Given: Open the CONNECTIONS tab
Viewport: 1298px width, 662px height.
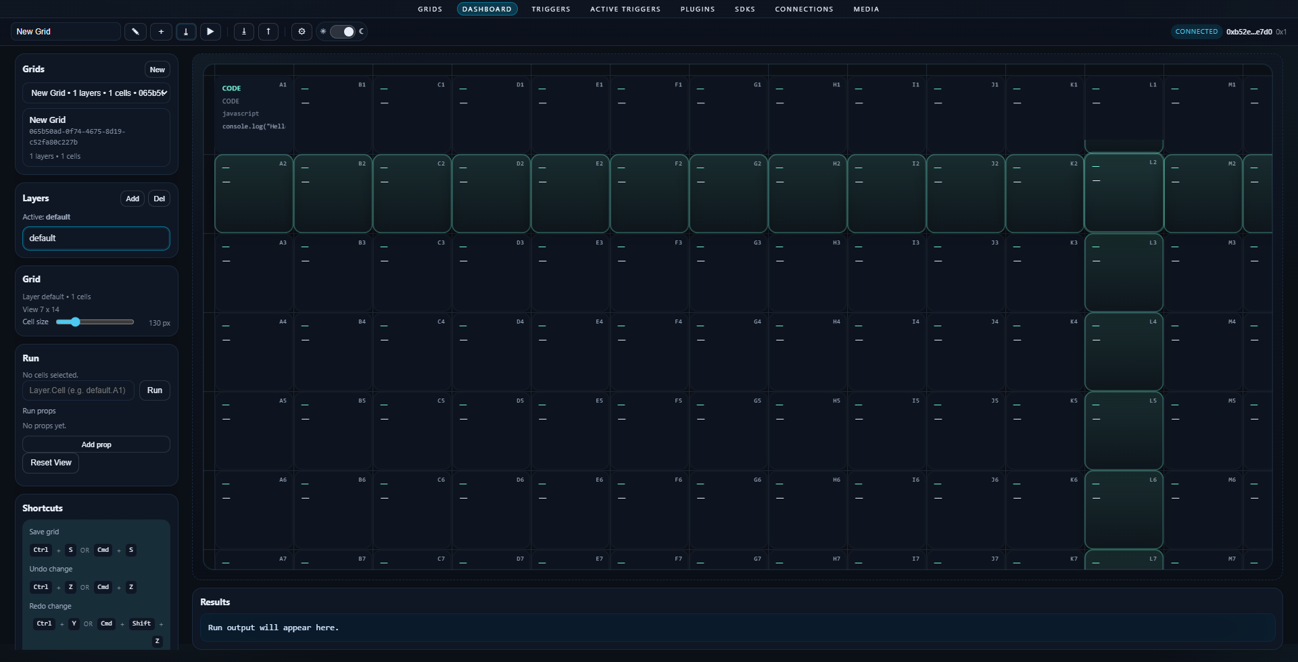Looking at the screenshot, I should (x=804, y=9).
